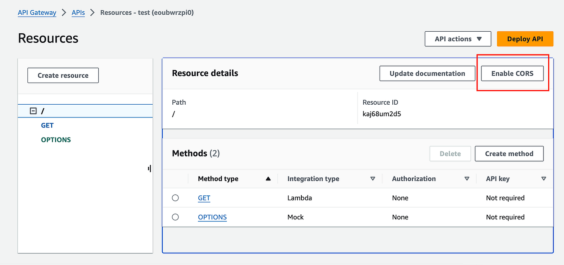Viewport: 564px width, 265px height.
Task: Select the GET method radio button
Action: pos(175,198)
